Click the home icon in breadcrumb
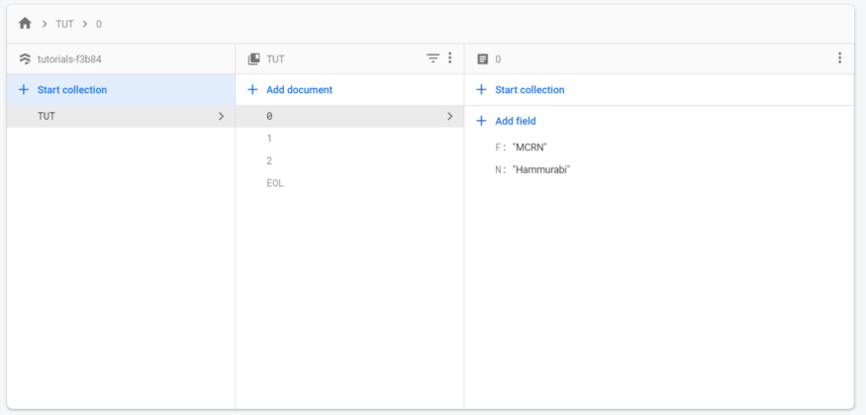Image resolution: width=866 pixels, height=415 pixels. tap(25, 23)
